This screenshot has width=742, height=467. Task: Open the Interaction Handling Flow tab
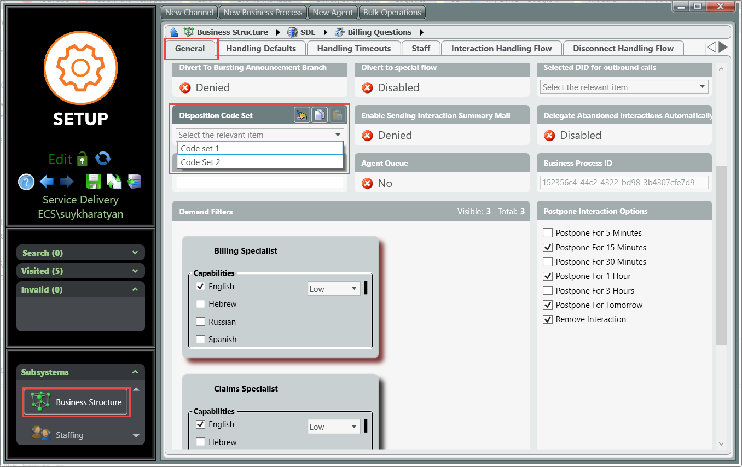tap(501, 49)
